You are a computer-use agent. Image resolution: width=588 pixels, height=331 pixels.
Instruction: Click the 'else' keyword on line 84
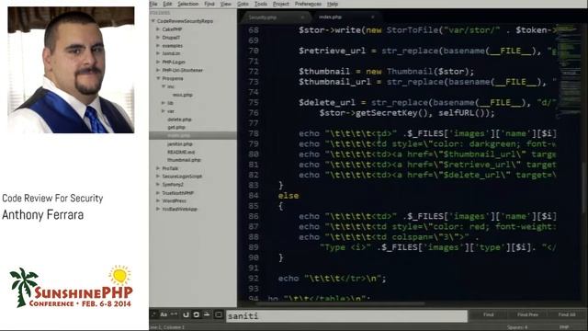coord(288,196)
